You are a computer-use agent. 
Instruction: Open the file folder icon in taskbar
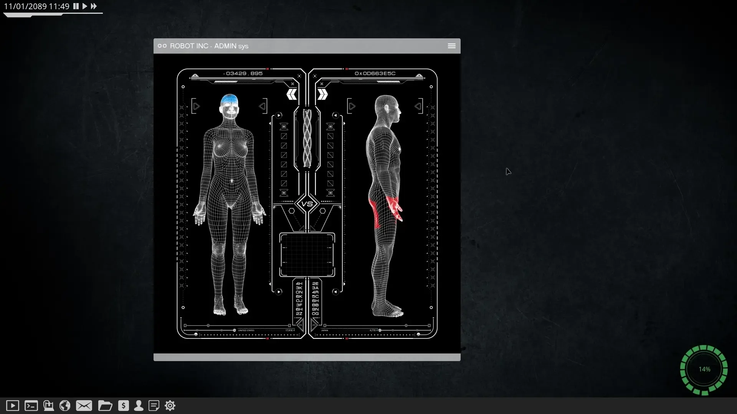(105, 406)
